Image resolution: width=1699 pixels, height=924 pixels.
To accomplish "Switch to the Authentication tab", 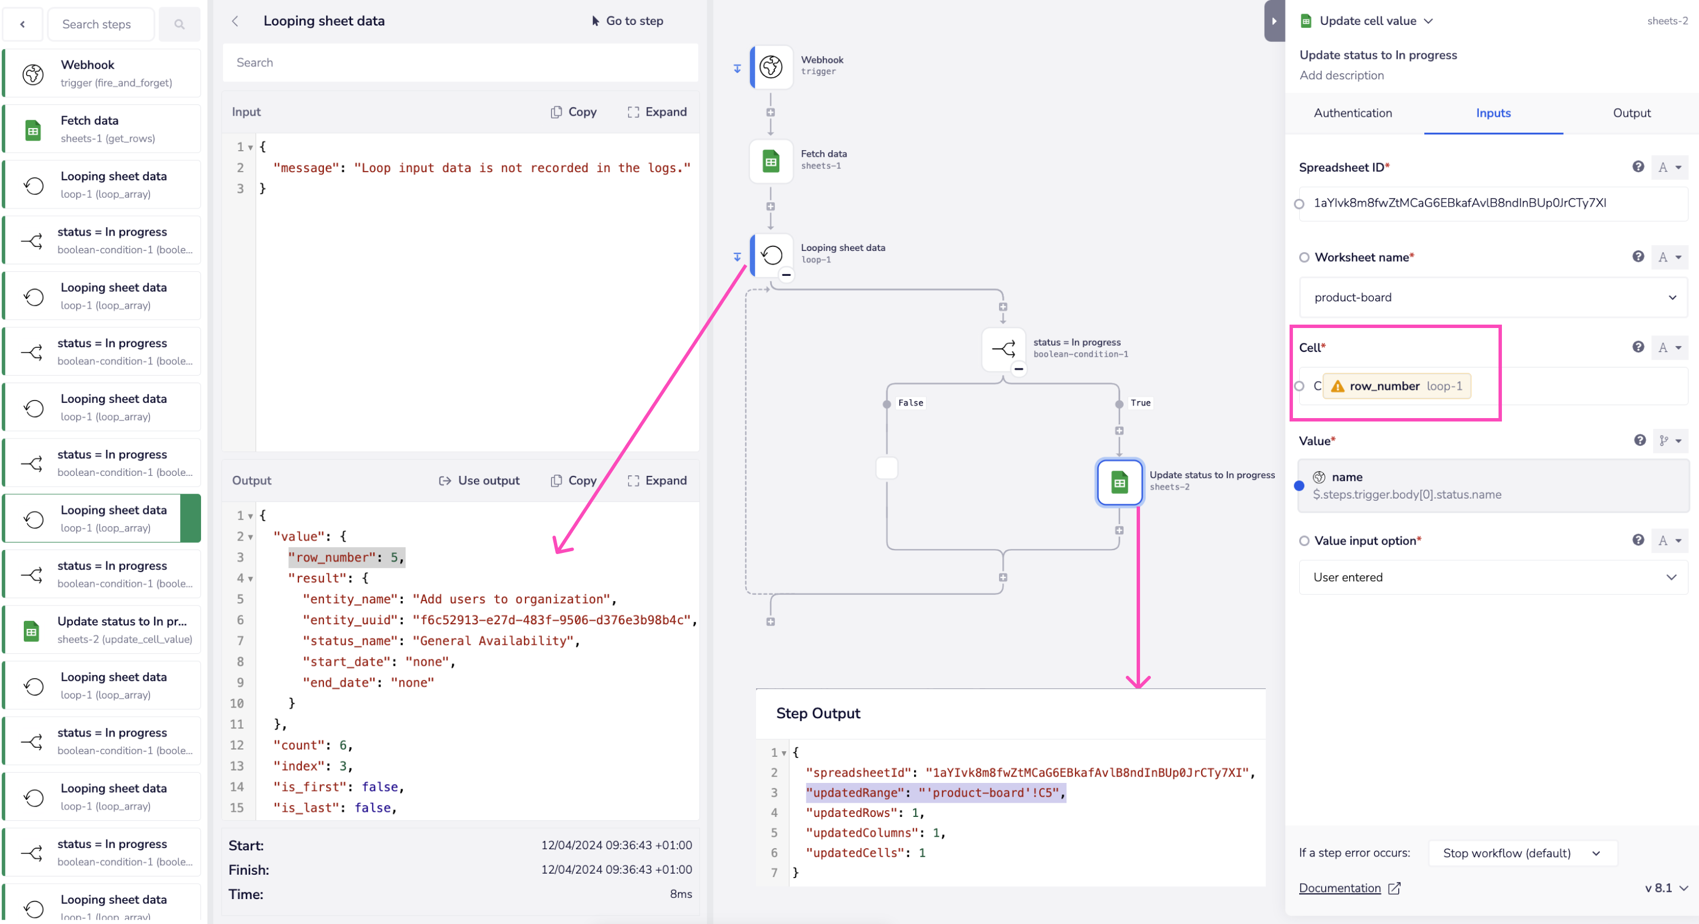I will point(1353,113).
